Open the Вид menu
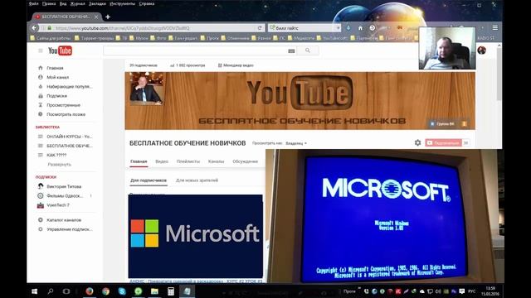This screenshot has height=298, width=531. (x=63, y=3)
